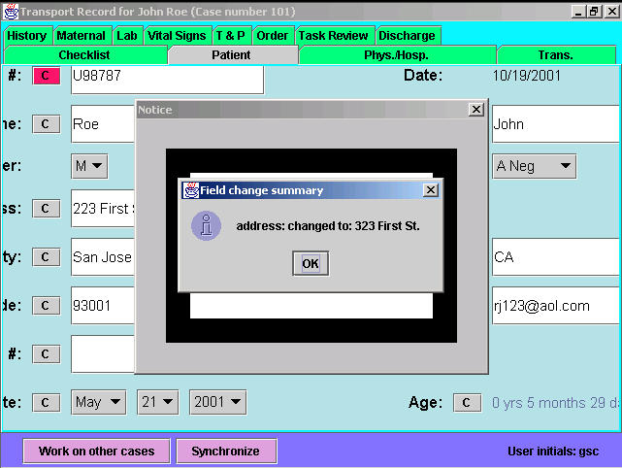
Task: Click the red C button beside U98787
Action: click(x=46, y=76)
